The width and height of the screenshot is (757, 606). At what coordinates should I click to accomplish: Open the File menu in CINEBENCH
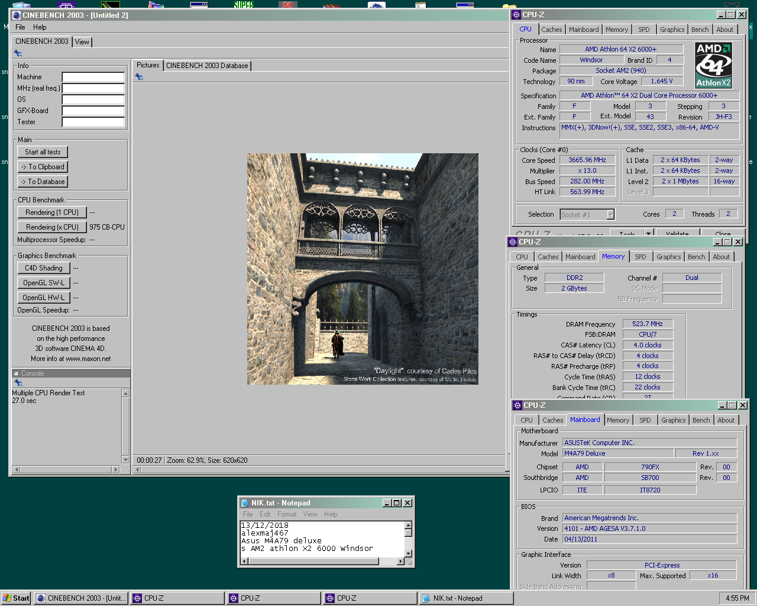[20, 27]
